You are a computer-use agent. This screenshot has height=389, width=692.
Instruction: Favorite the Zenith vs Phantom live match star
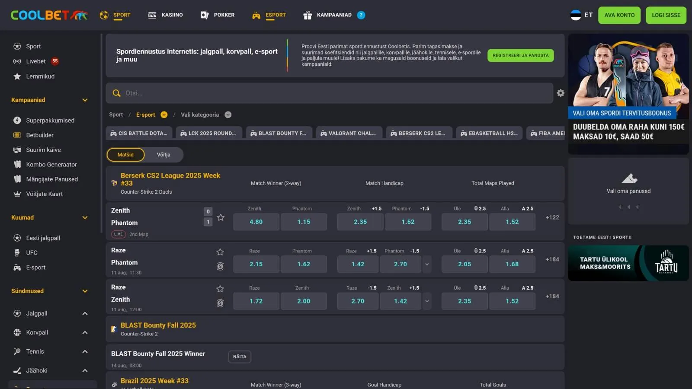click(x=221, y=217)
